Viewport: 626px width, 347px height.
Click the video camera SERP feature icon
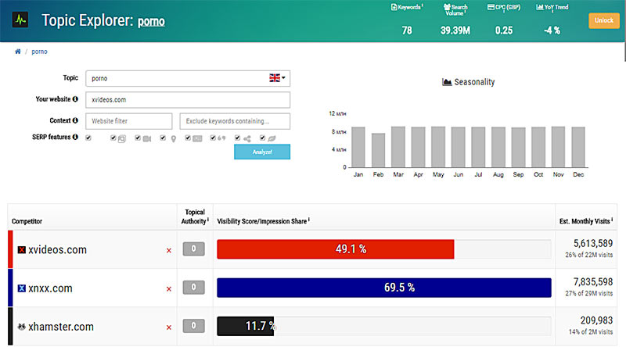pyautogui.click(x=147, y=138)
